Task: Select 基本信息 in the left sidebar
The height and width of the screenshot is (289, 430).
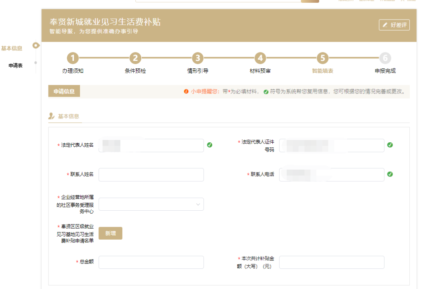Action: (12, 47)
